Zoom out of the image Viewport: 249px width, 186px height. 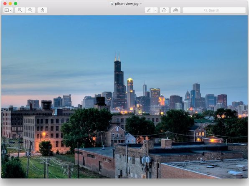click(x=20, y=10)
